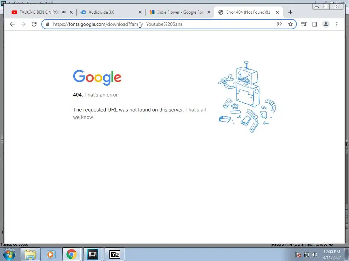
Task: Click the fonts.google.com URL in address bar
Action: point(118,24)
